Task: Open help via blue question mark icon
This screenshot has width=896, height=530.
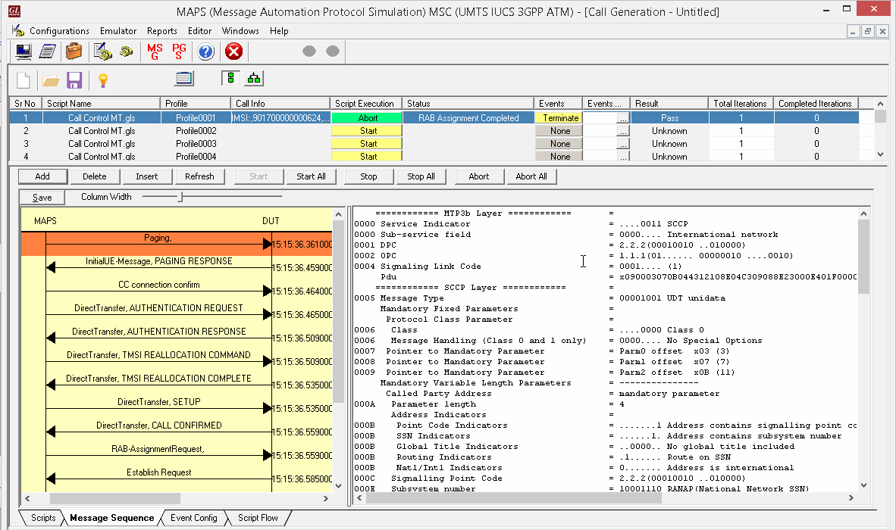Action: [205, 52]
